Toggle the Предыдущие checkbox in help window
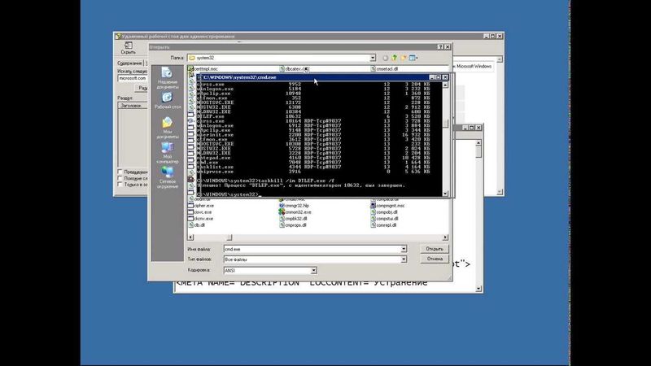The width and height of the screenshot is (651, 366). 120,172
